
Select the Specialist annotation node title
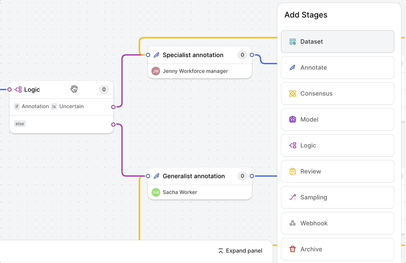tap(193, 55)
